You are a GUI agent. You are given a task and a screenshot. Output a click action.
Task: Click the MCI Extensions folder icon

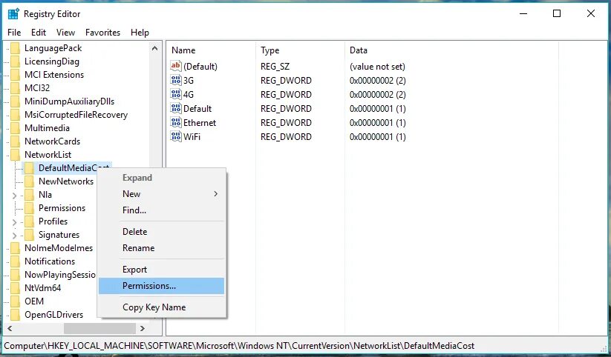pyautogui.click(x=15, y=75)
